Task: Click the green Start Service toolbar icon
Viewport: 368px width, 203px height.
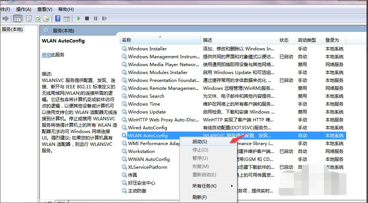Action: click(79, 18)
